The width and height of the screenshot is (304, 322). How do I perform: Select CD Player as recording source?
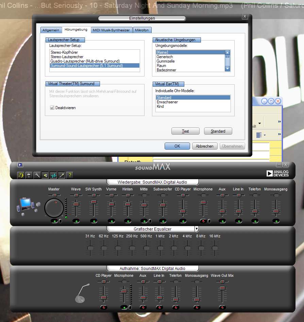point(103,307)
